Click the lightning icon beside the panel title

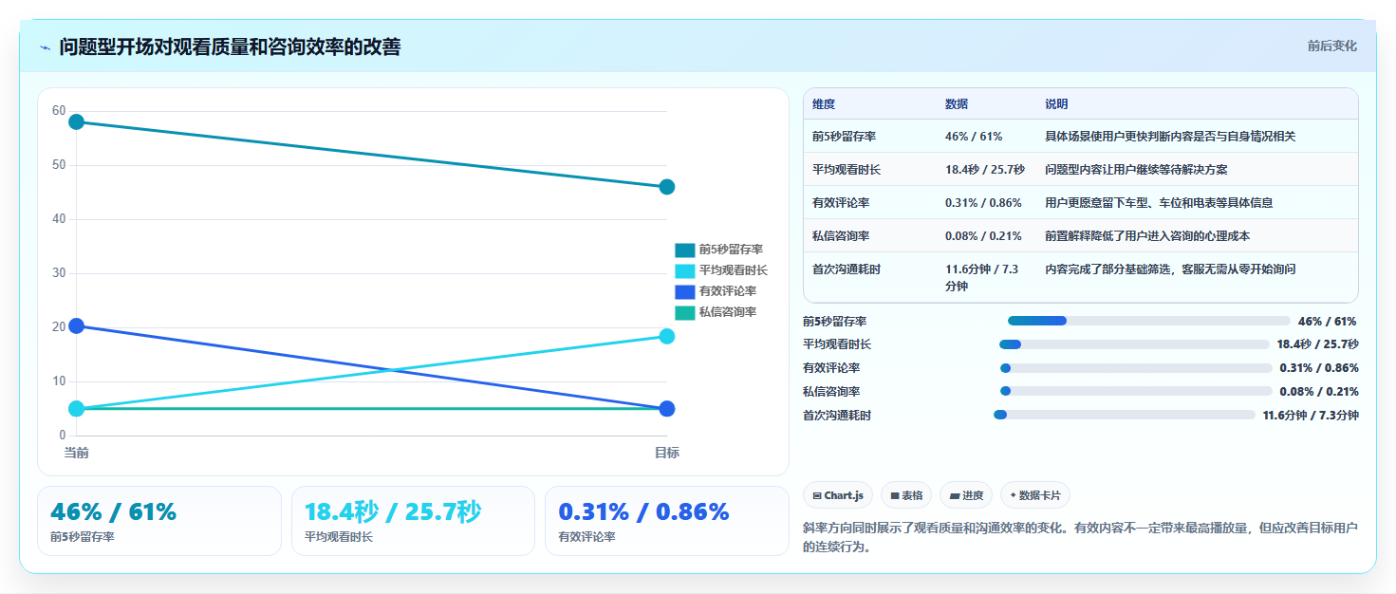tap(46, 47)
